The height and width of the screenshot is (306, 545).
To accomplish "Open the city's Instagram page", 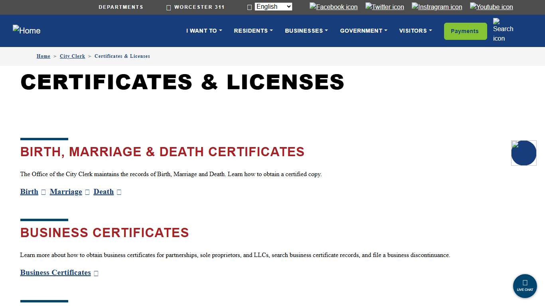I will click(436, 7).
